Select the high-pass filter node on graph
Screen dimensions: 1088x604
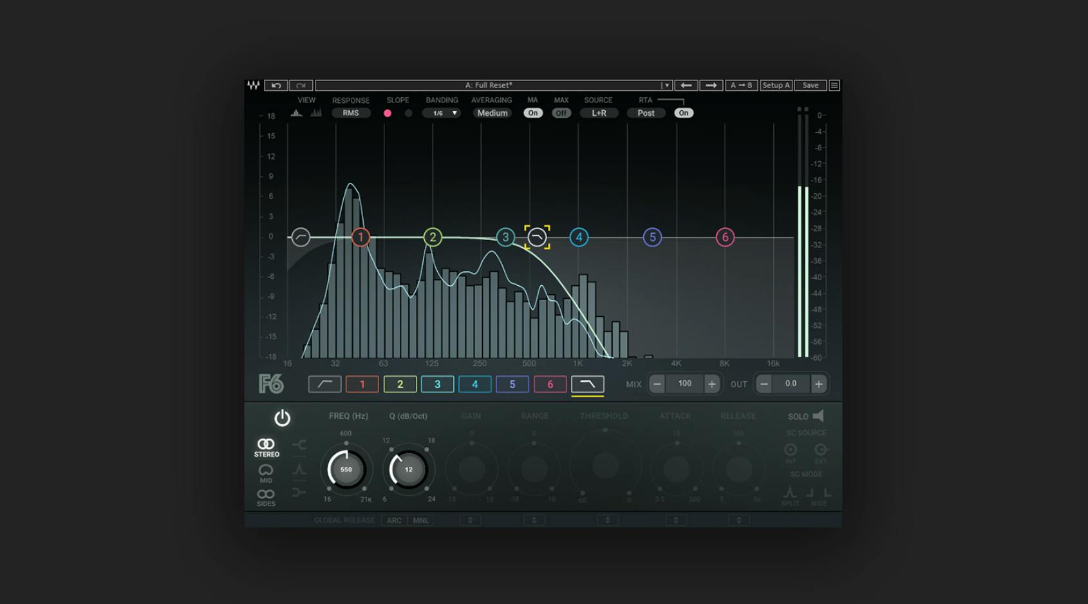click(x=301, y=237)
